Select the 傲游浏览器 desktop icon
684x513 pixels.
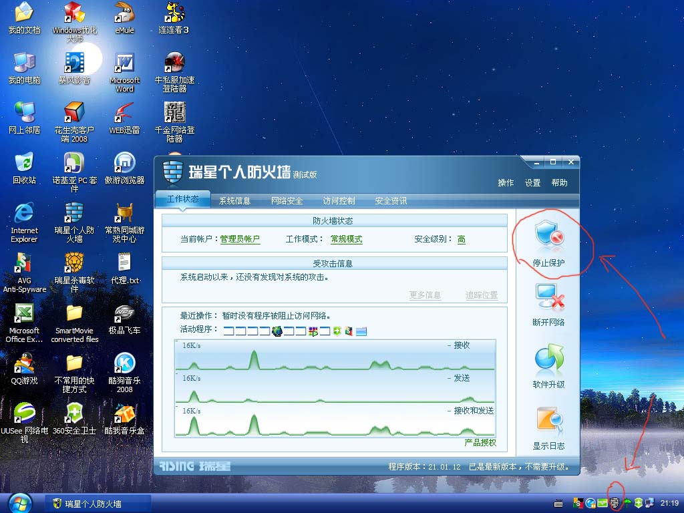(124, 168)
